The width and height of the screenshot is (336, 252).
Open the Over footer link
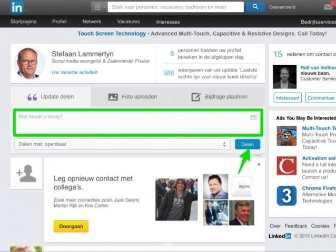click(275, 226)
